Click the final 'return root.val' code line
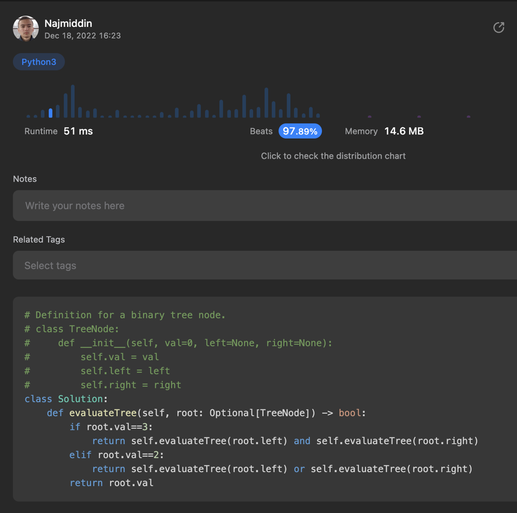Screen dimensions: 517x513 112,482
